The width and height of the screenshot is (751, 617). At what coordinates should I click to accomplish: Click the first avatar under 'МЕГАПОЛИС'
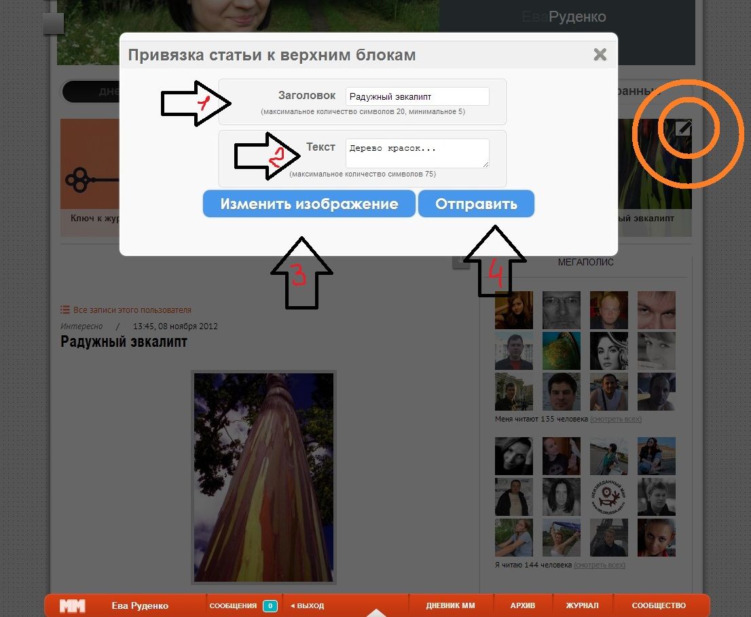coord(514,310)
